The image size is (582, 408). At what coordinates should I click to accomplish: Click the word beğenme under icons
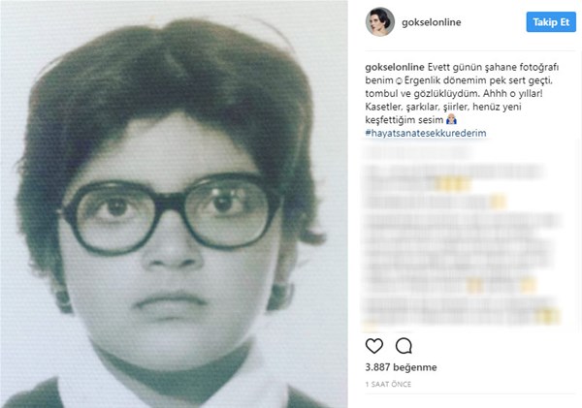pos(414,367)
